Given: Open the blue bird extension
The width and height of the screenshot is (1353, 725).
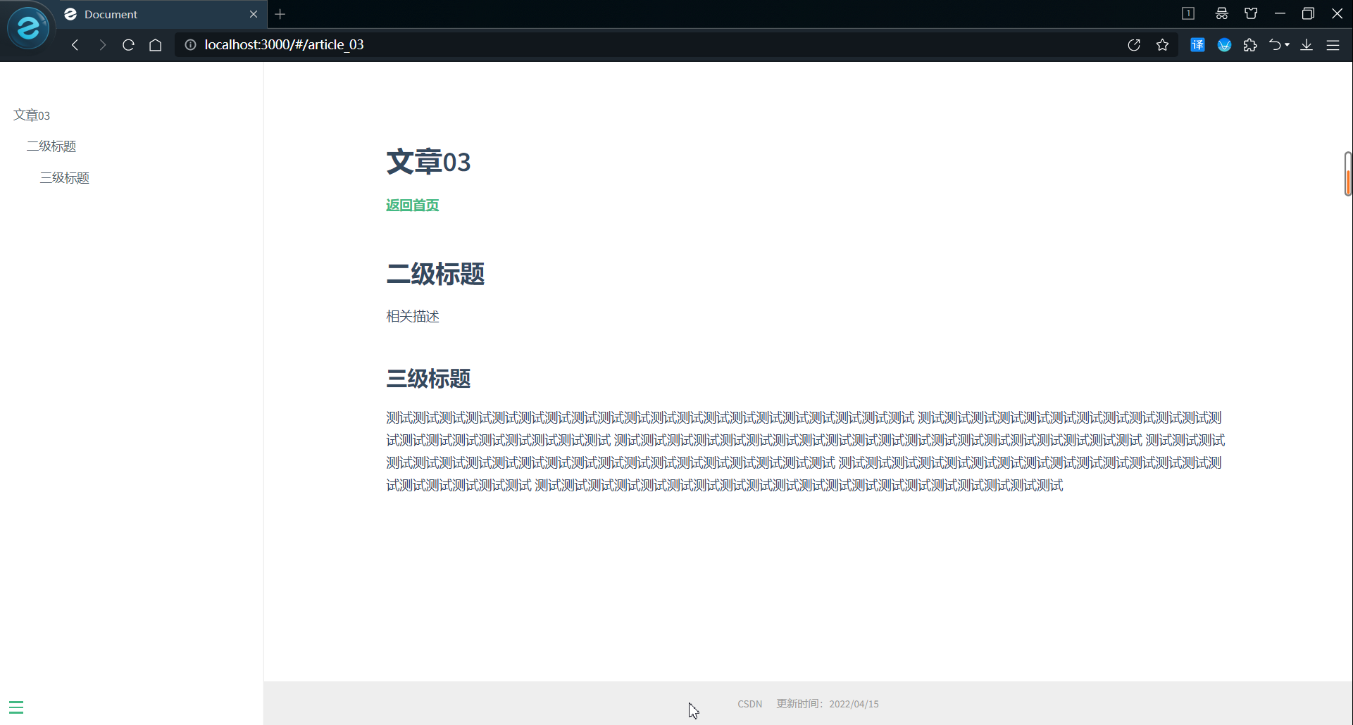Looking at the screenshot, I should [x=1225, y=45].
